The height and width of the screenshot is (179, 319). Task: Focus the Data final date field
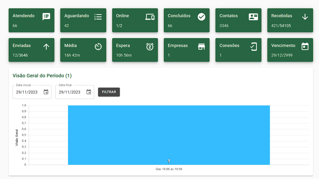(69, 92)
